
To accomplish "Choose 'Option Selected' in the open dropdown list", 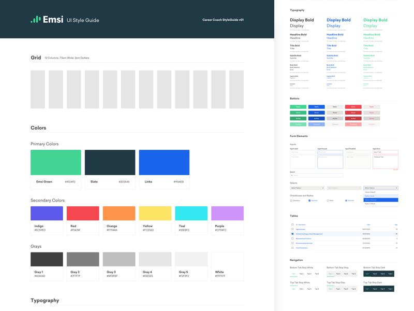I will (381, 200).
